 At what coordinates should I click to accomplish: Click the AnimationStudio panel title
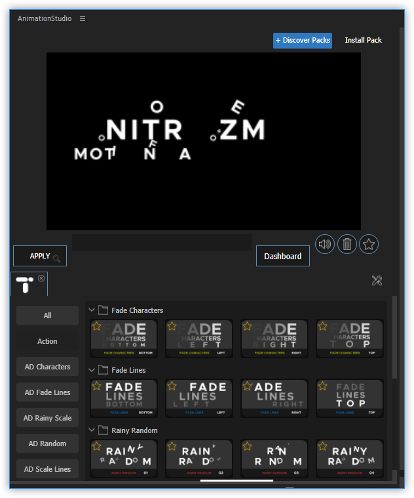(x=45, y=19)
